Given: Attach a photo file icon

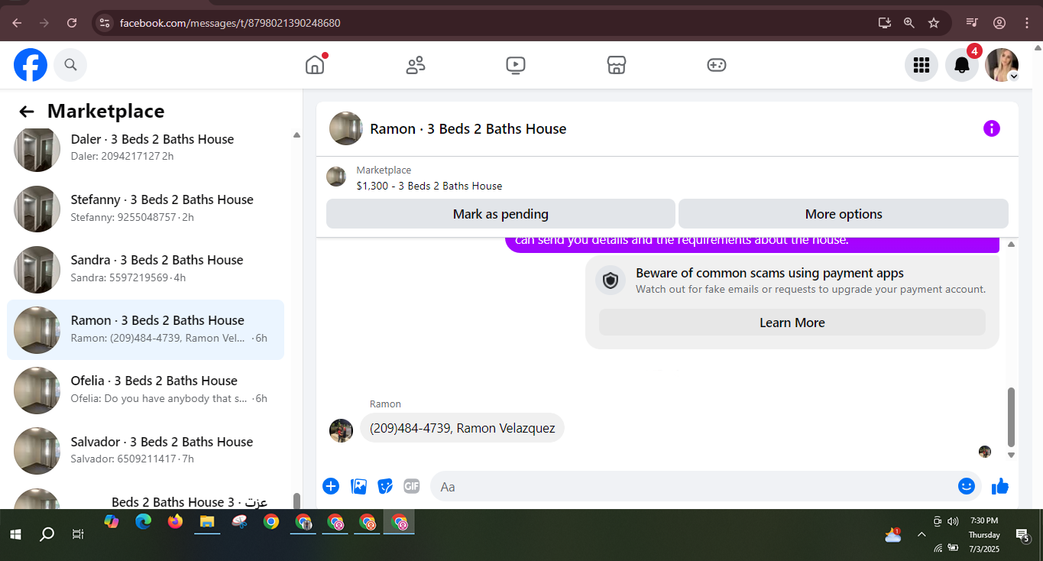Looking at the screenshot, I should tap(358, 486).
